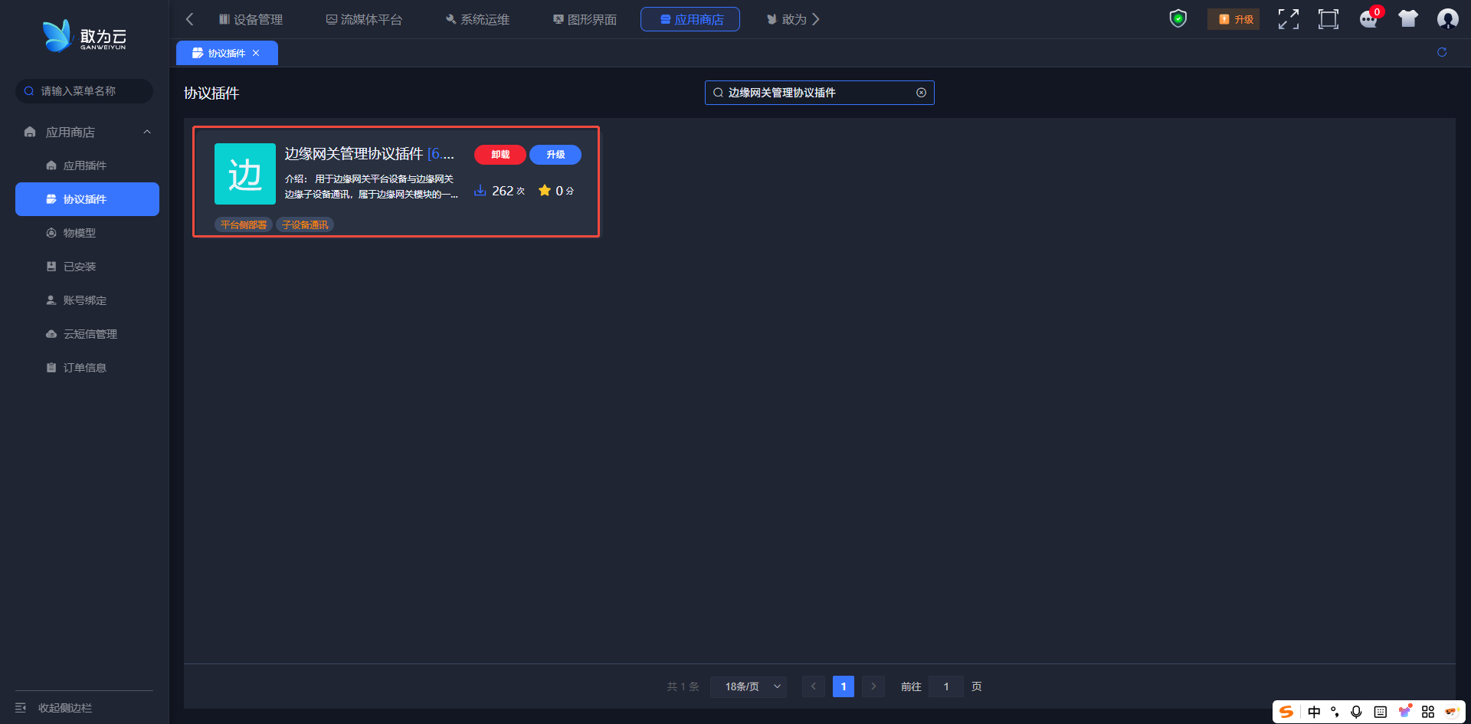Toggle the 中 Chinese input mode

[1314, 712]
